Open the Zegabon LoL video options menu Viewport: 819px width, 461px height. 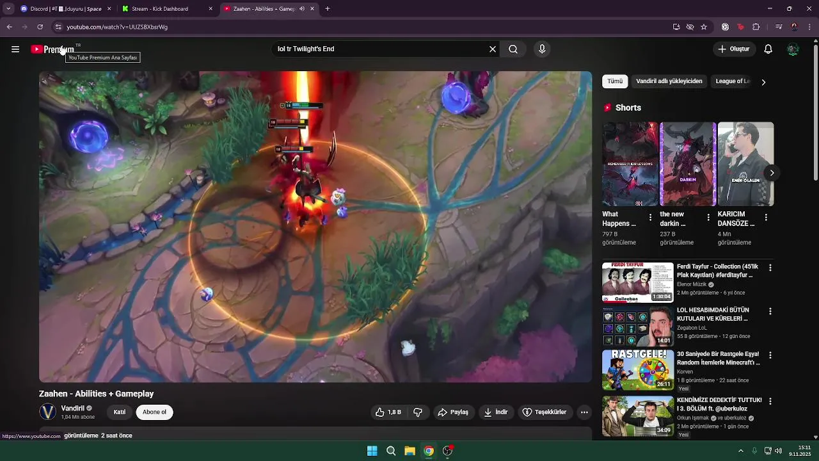pyautogui.click(x=770, y=311)
